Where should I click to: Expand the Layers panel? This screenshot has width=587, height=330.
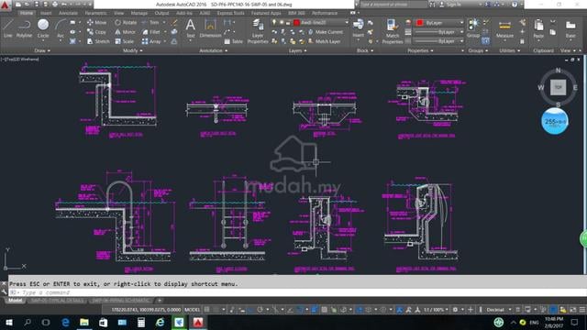[x=297, y=50]
